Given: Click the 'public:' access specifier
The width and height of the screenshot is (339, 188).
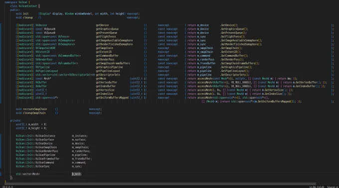Looking at the screenshot, I should tap(15, 10).
